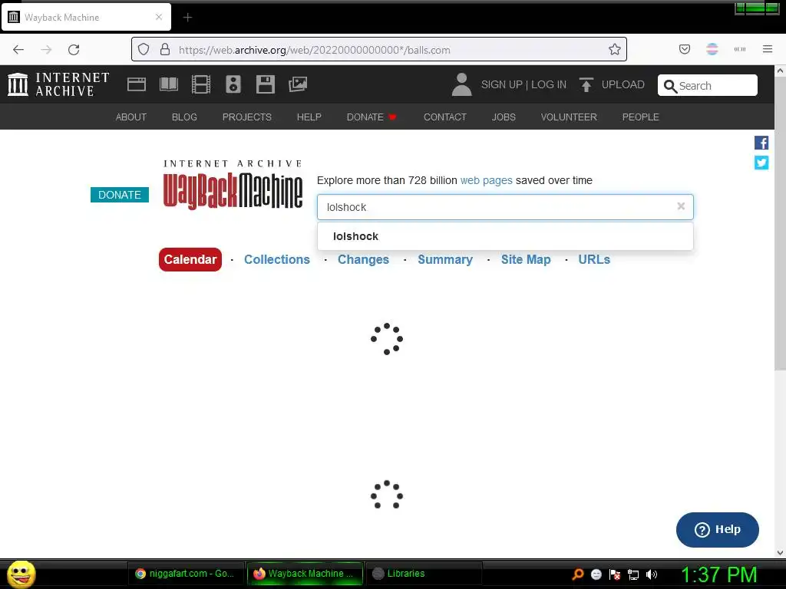Screen dimensions: 786x589
Task: Click the extension icon left of the hamburger menu
Action: (x=740, y=49)
